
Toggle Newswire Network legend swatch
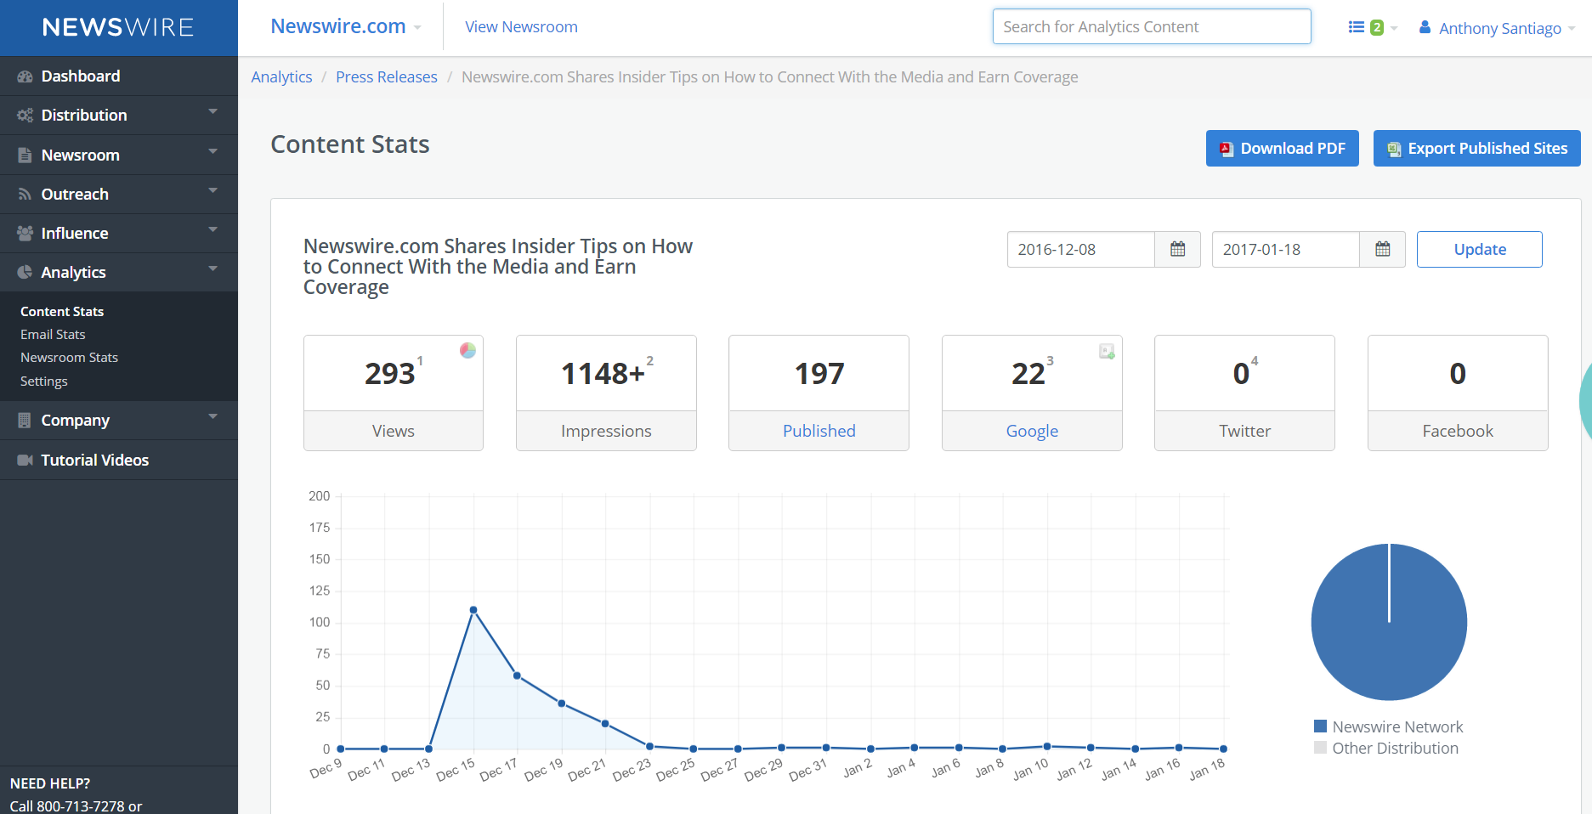[x=1320, y=726]
